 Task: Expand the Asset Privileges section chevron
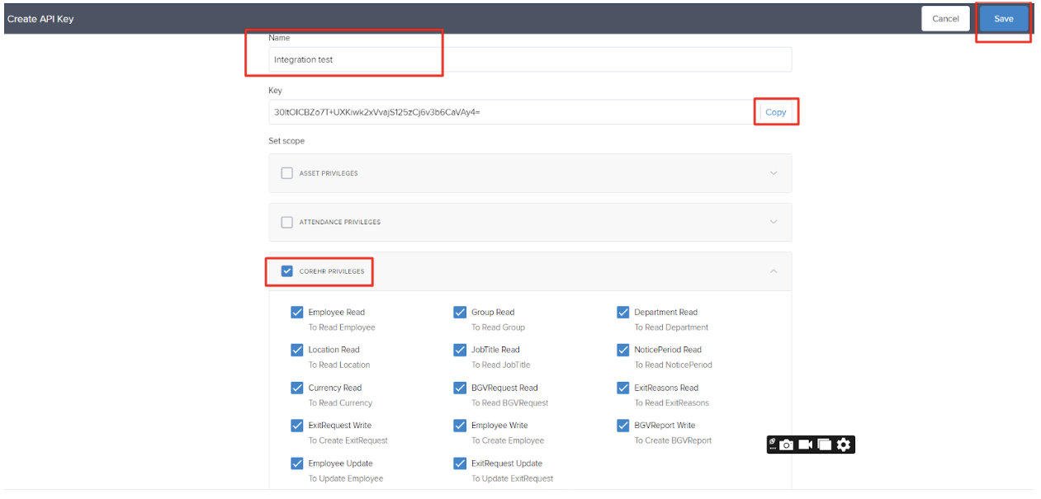click(774, 173)
